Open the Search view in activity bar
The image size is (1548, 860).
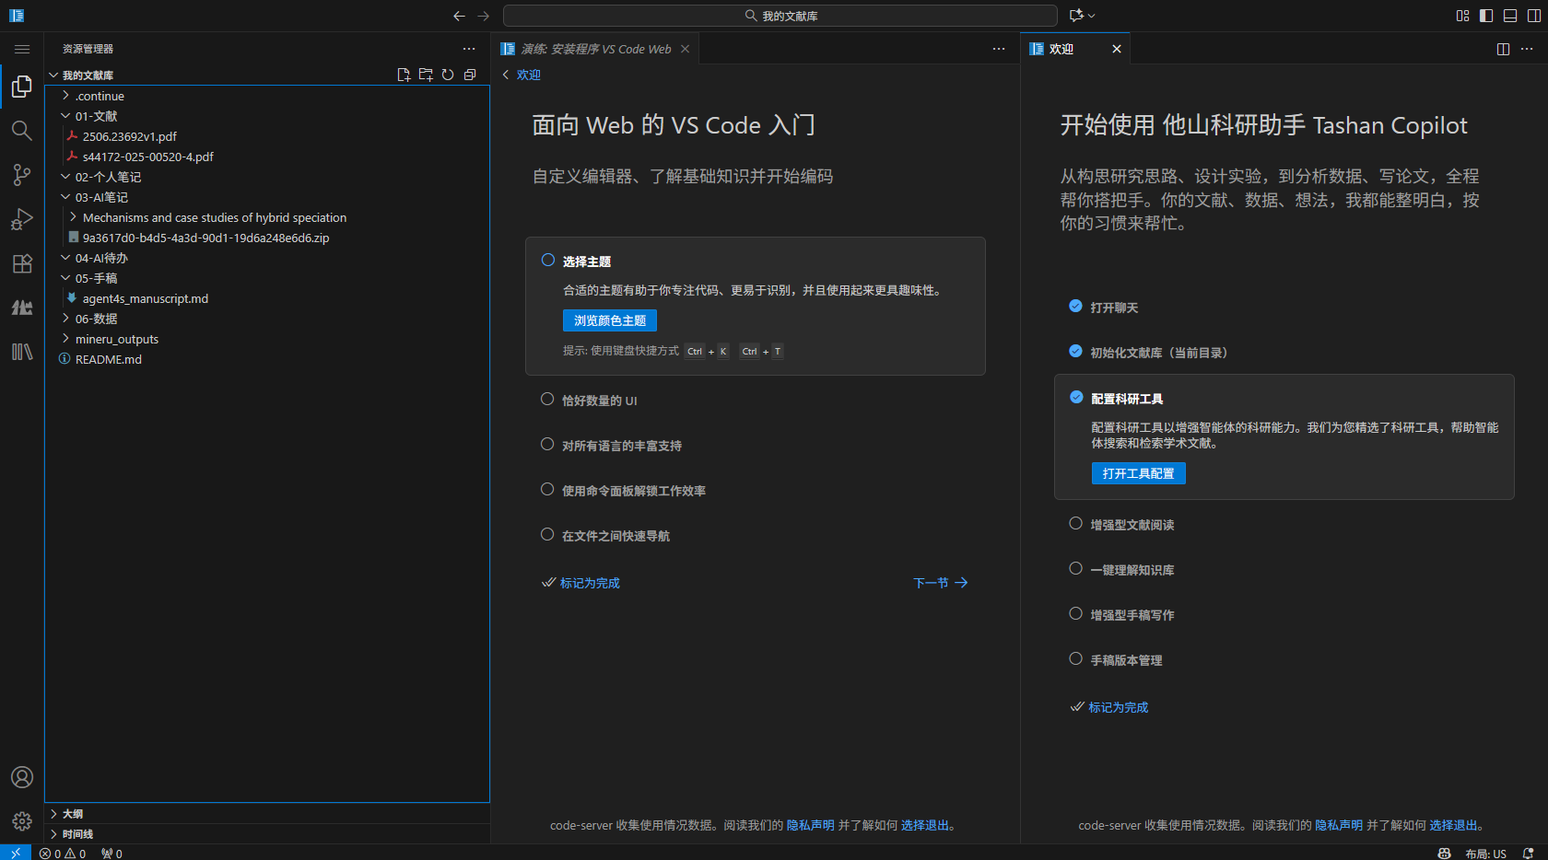click(22, 131)
